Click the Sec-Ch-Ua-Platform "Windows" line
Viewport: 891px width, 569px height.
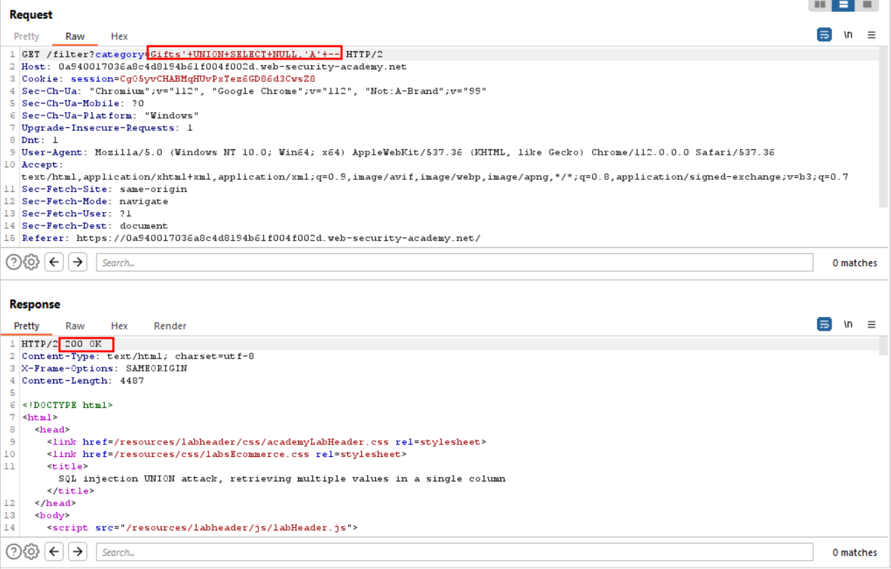111,115
